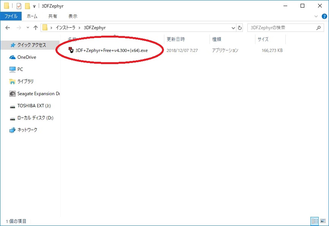Expand the ribbon with the chevron
Image resolution: width=329 pixels, height=226 pixels.
click(316, 16)
